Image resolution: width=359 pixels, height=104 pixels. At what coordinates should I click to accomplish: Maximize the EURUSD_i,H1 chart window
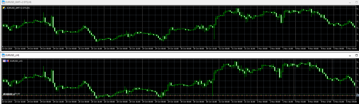pyautogui.click(x=357, y=55)
